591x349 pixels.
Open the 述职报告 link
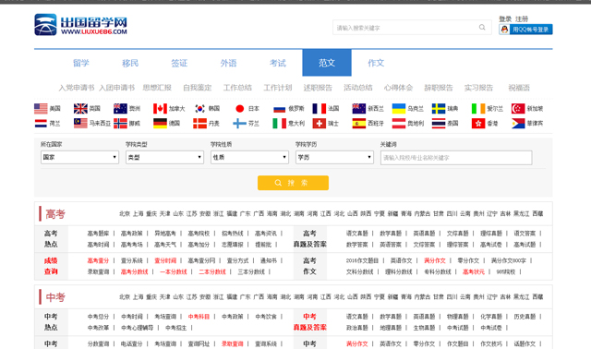coord(318,88)
